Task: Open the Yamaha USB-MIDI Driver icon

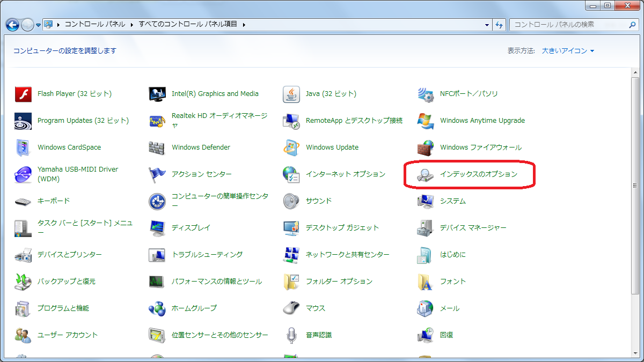Action: 24,174
